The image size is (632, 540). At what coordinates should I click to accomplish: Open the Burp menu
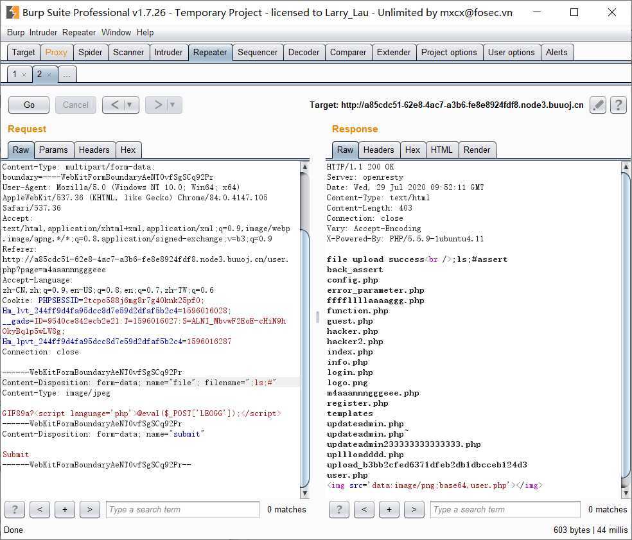[x=15, y=33]
